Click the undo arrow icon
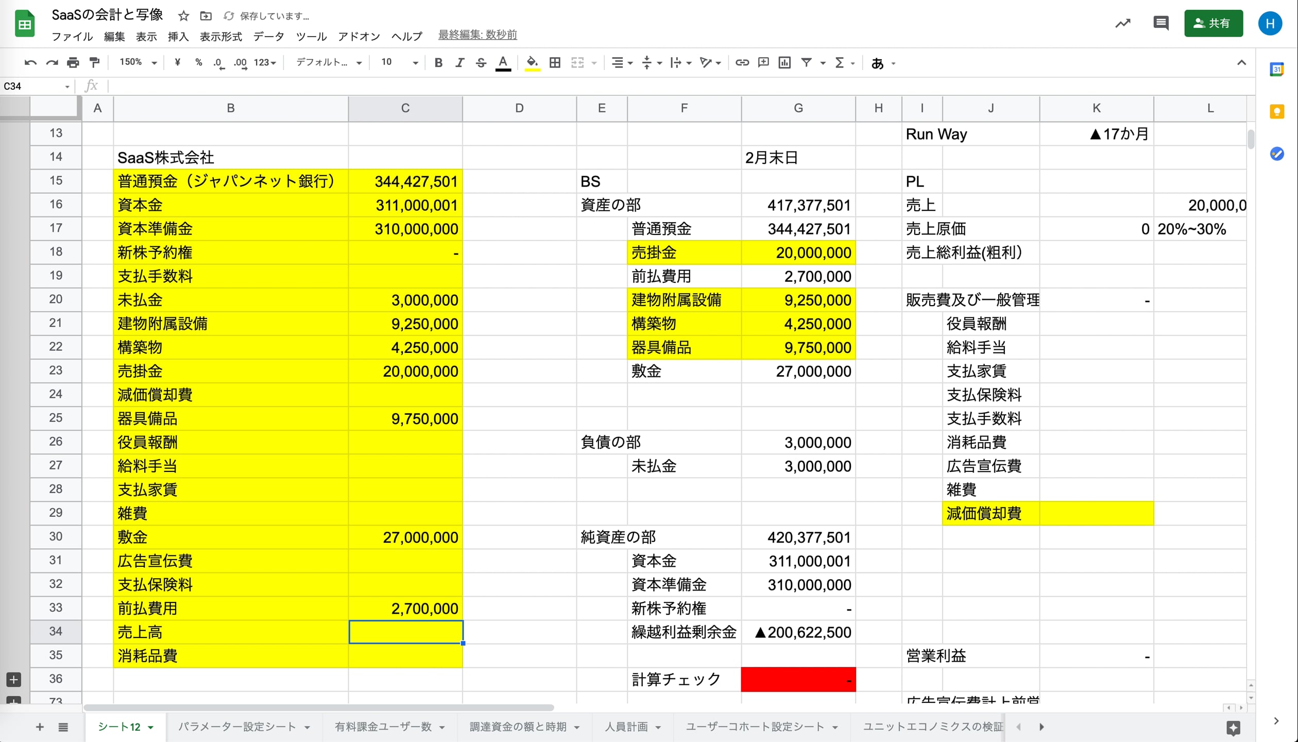This screenshot has width=1298, height=742. click(x=30, y=63)
